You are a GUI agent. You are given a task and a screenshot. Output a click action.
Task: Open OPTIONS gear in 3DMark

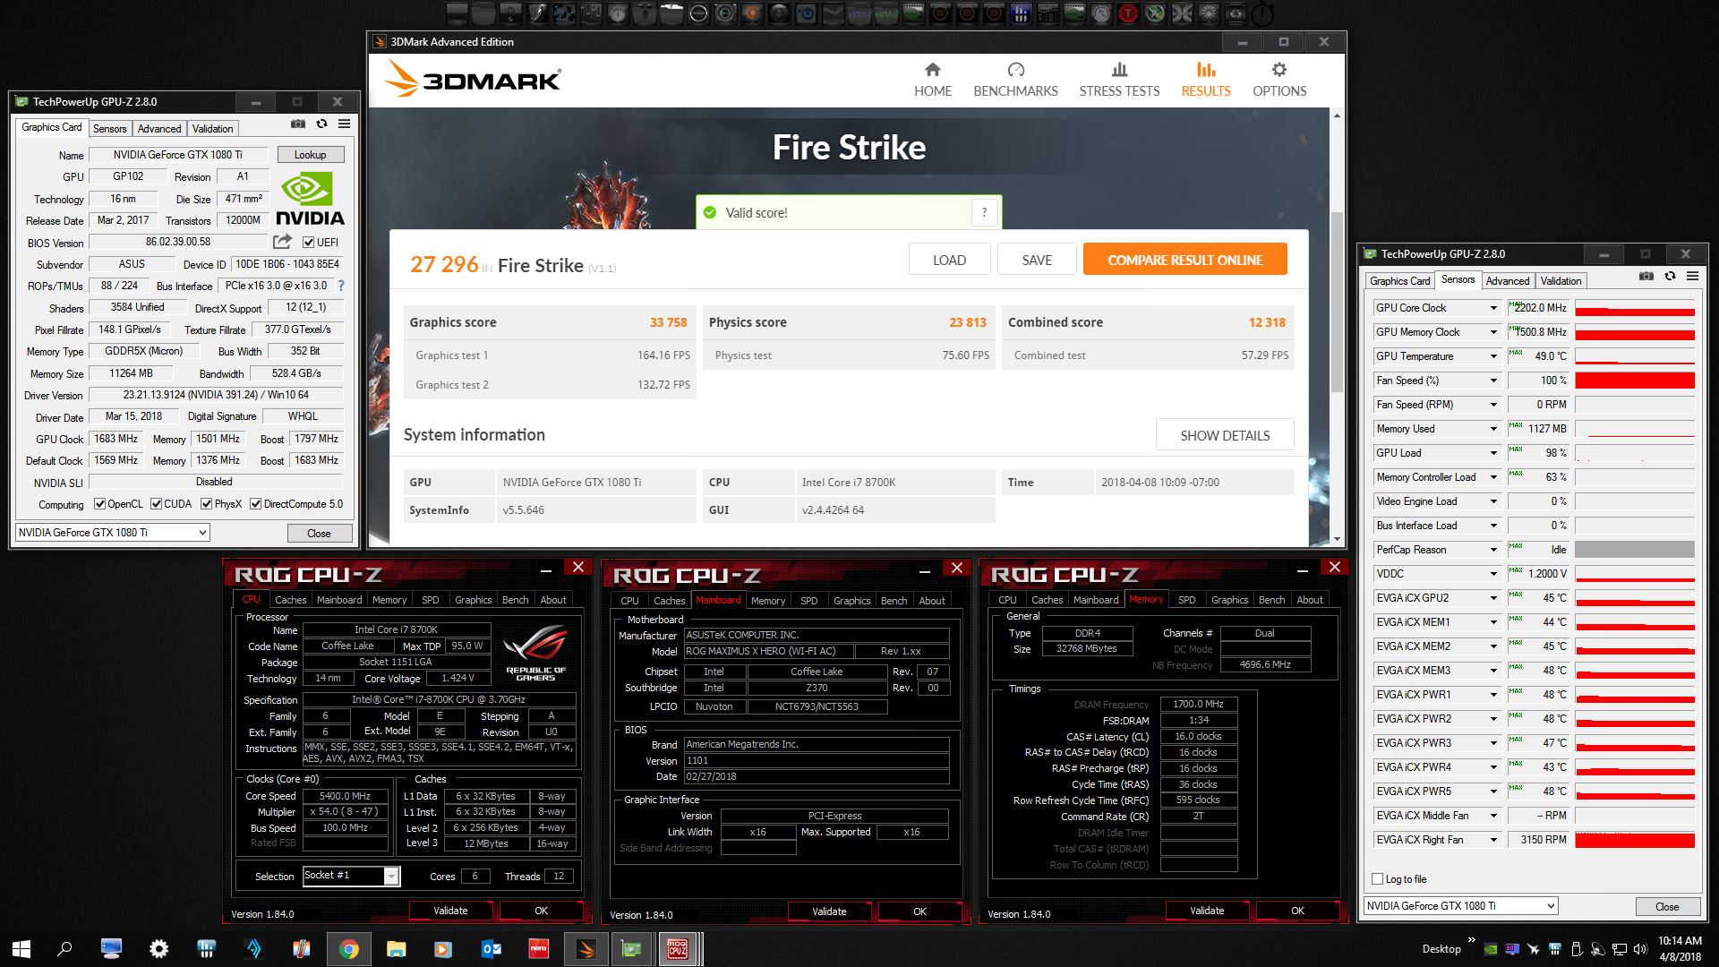point(1279,80)
